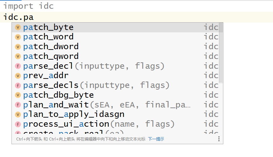
Task: Select patch_qword completion suggestion
Action: point(51,56)
